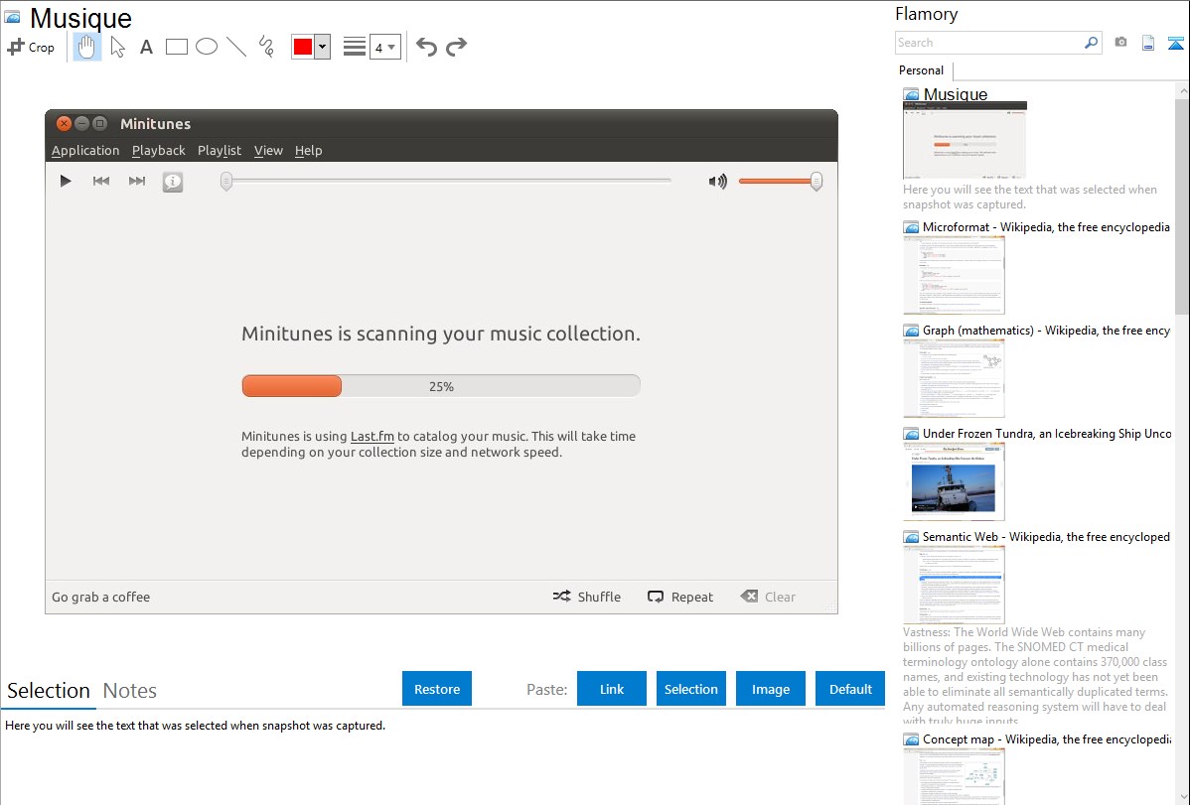Viewport: 1190px width, 805px height.
Task: Click the previous track button
Action: tap(101, 181)
